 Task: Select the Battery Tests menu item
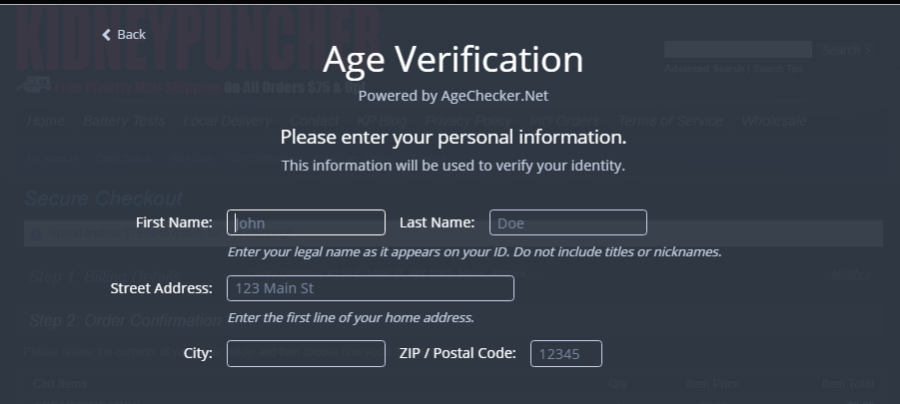(x=124, y=121)
